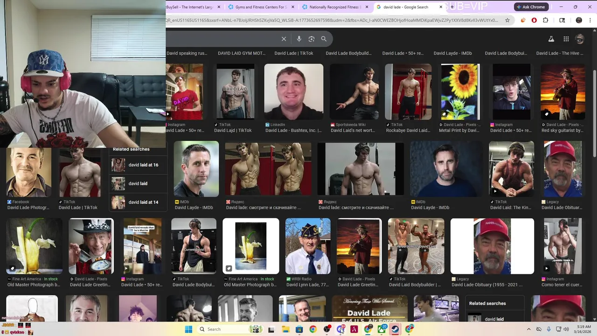Open the 'David Laid Bodybuilder |' TikTok image

416,246
